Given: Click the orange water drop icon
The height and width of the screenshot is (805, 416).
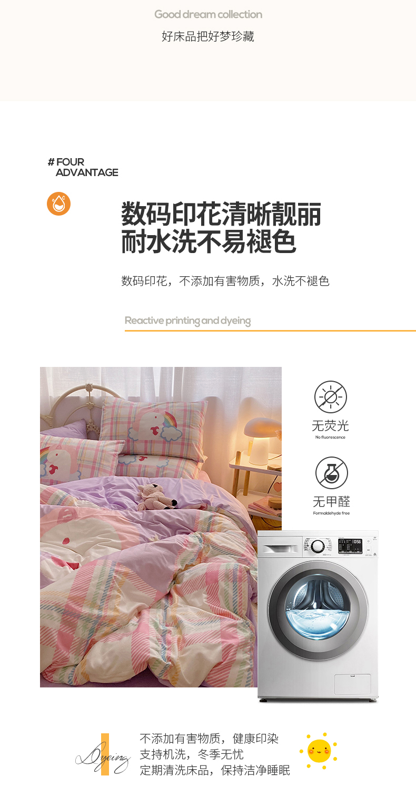Looking at the screenshot, I should 58,204.
